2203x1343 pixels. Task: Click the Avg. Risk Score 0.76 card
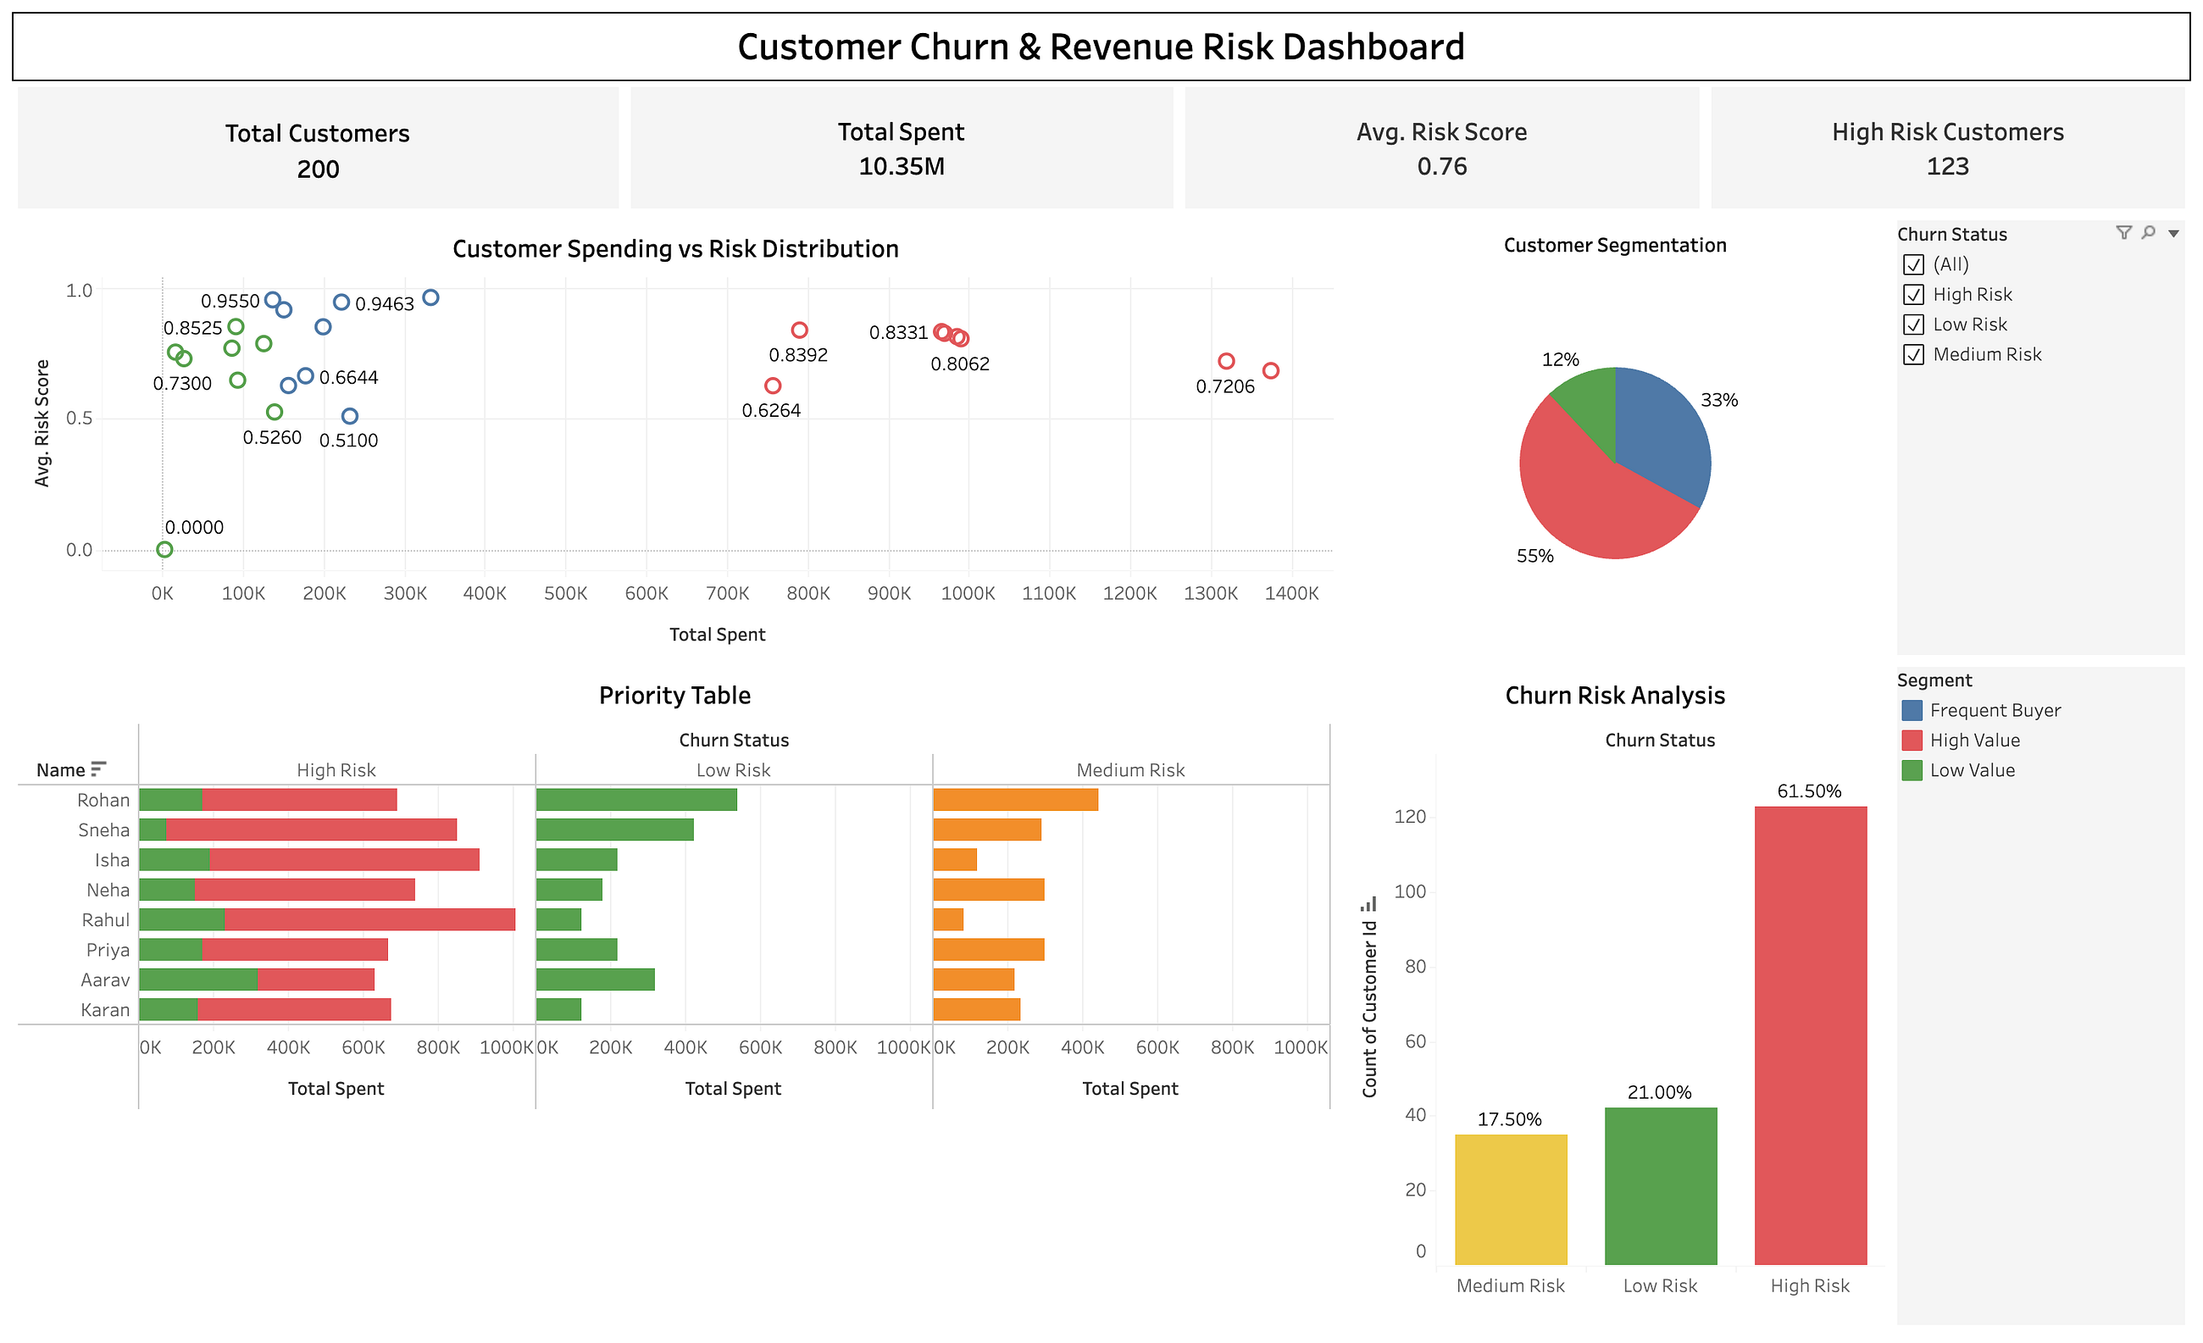(1441, 148)
